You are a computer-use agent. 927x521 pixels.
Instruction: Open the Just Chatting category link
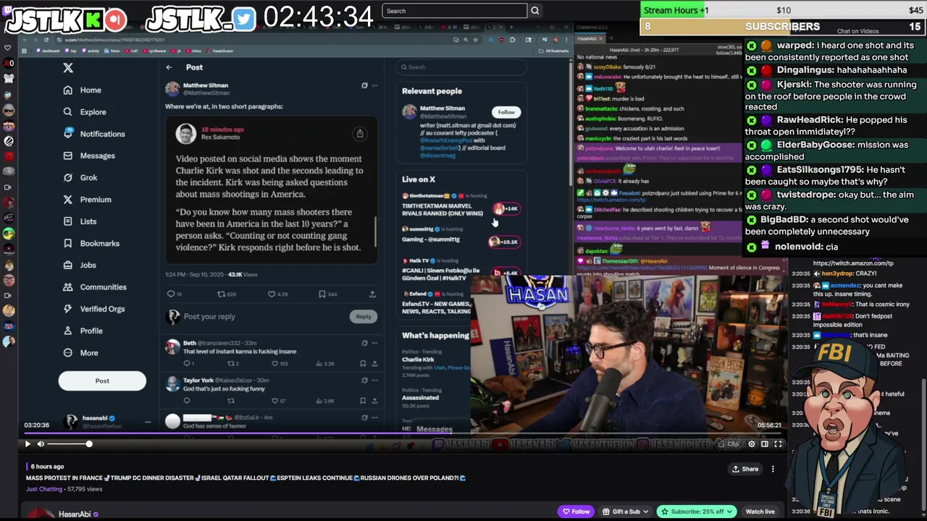pos(44,489)
